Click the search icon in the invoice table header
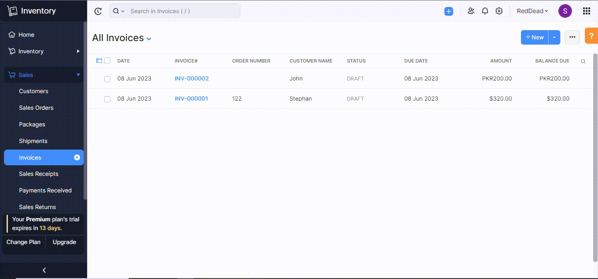 (583, 61)
